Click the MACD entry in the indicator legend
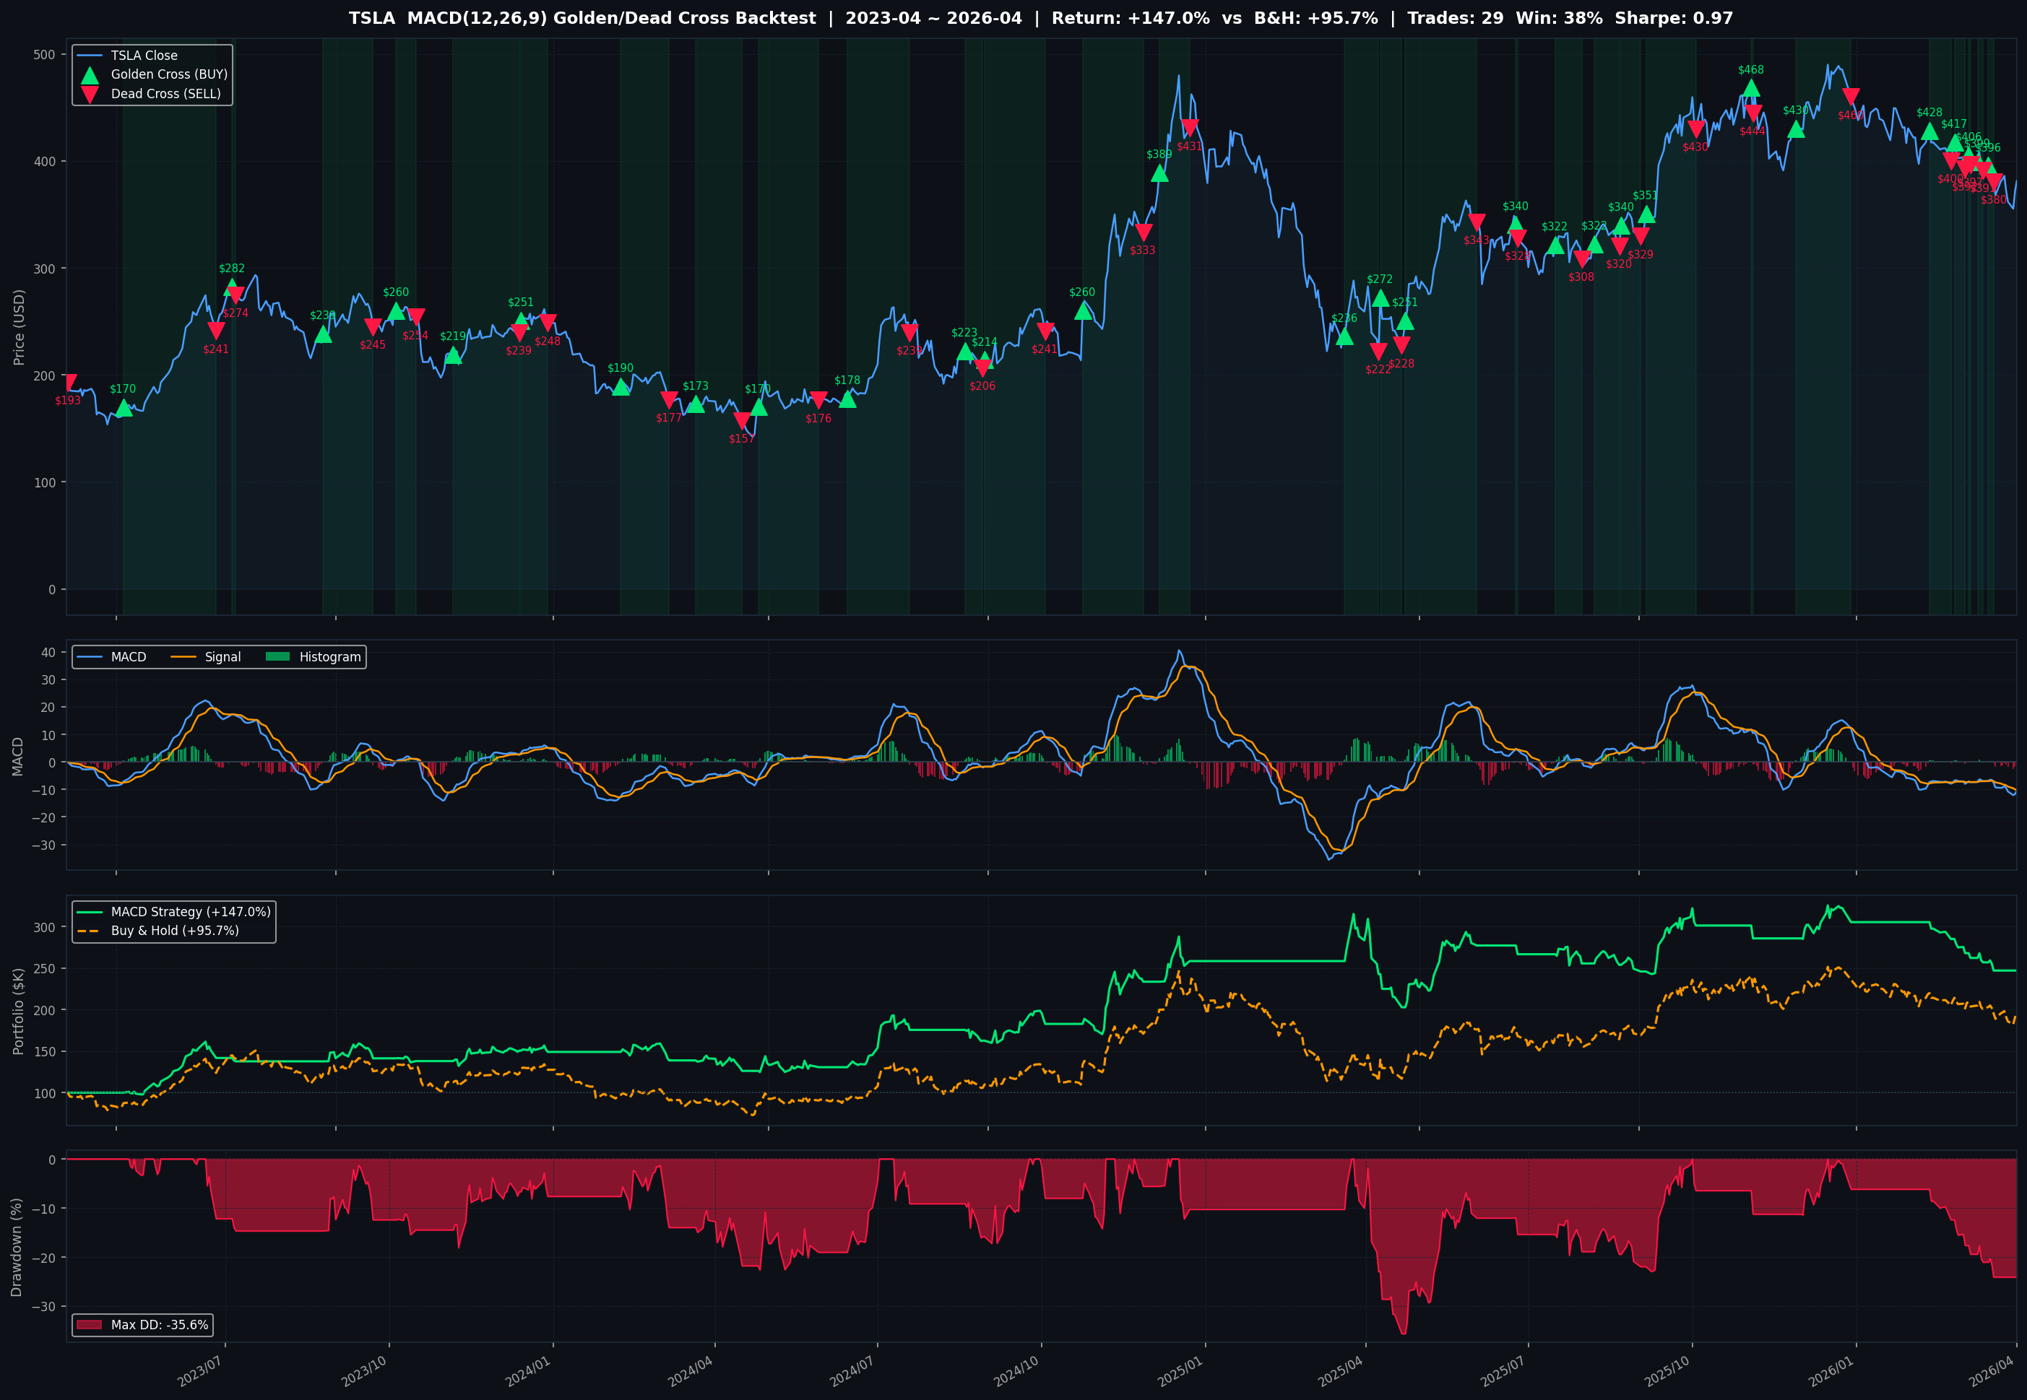Image resolution: width=2027 pixels, height=1400 pixels. (x=112, y=657)
